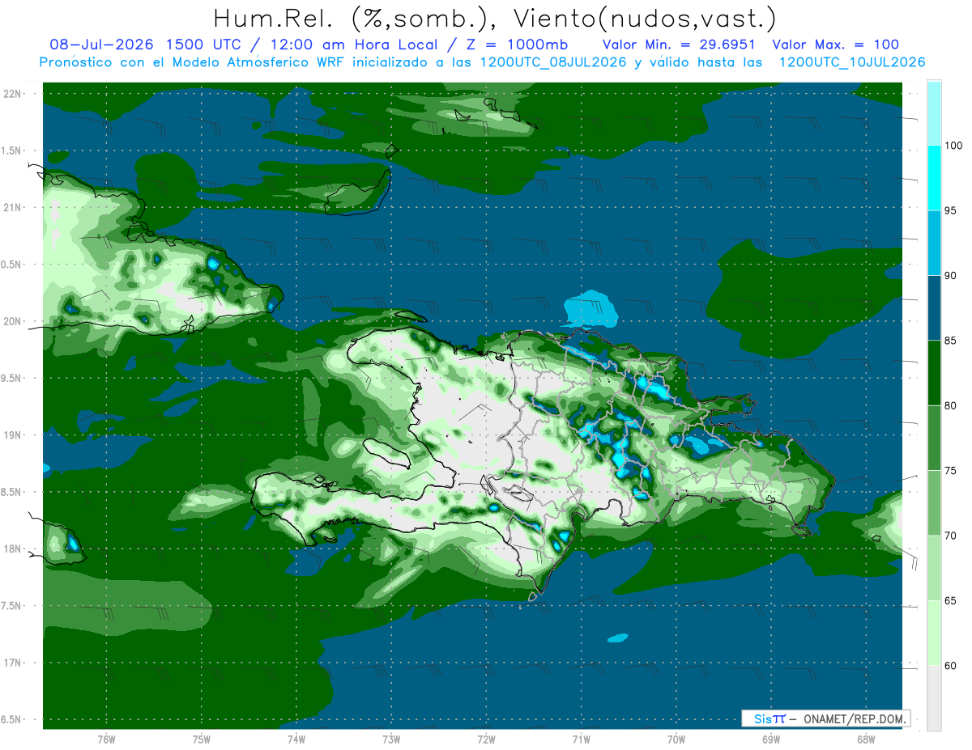Click the colorbar value '100'
The image size is (972, 750).
tap(954, 146)
